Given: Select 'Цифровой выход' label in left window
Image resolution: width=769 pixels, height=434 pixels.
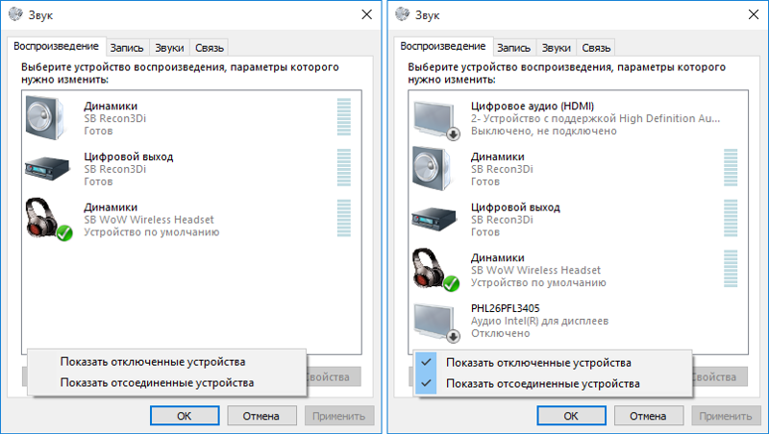Looking at the screenshot, I should [129, 157].
